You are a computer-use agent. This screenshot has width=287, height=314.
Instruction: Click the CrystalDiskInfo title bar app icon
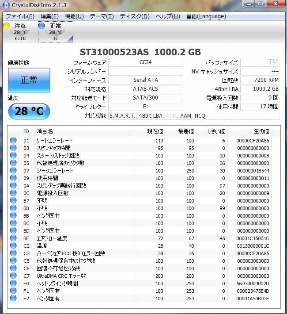[x=6, y=5]
